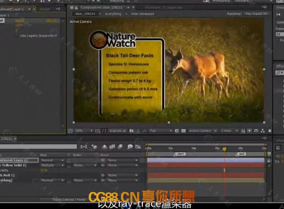Toggle transparency grid icon
Screen dimensions: 284x209
pos(184,130)
